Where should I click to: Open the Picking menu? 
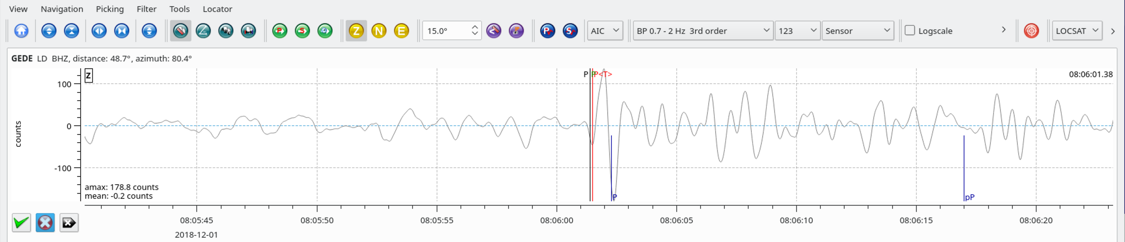tap(110, 9)
